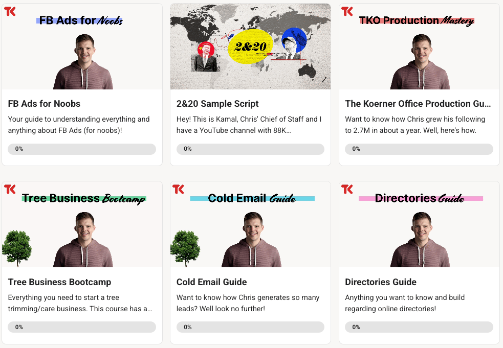Click TK logo on TKO Production card

[347, 12]
